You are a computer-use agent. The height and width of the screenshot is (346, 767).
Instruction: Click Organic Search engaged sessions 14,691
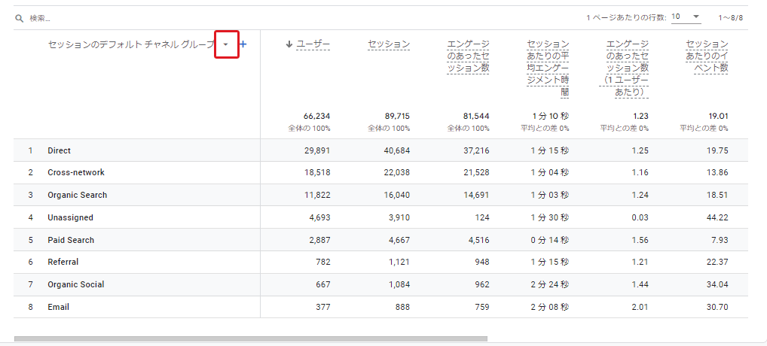coord(476,196)
